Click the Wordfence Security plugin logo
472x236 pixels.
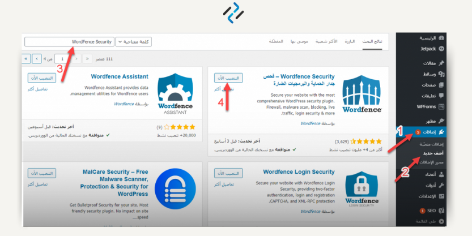tap(362, 93)
